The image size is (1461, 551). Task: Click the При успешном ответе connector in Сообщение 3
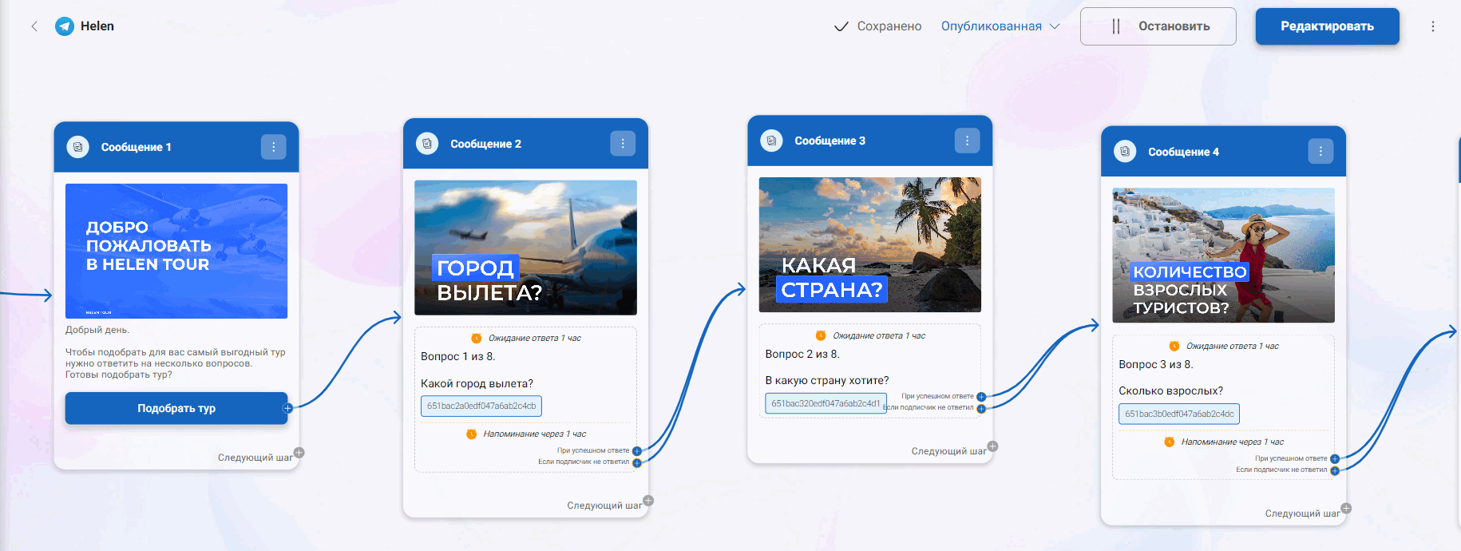981,397
